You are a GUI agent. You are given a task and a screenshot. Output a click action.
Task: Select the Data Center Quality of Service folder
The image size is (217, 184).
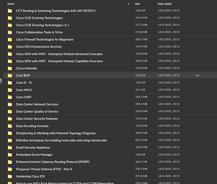click(37, 111)
